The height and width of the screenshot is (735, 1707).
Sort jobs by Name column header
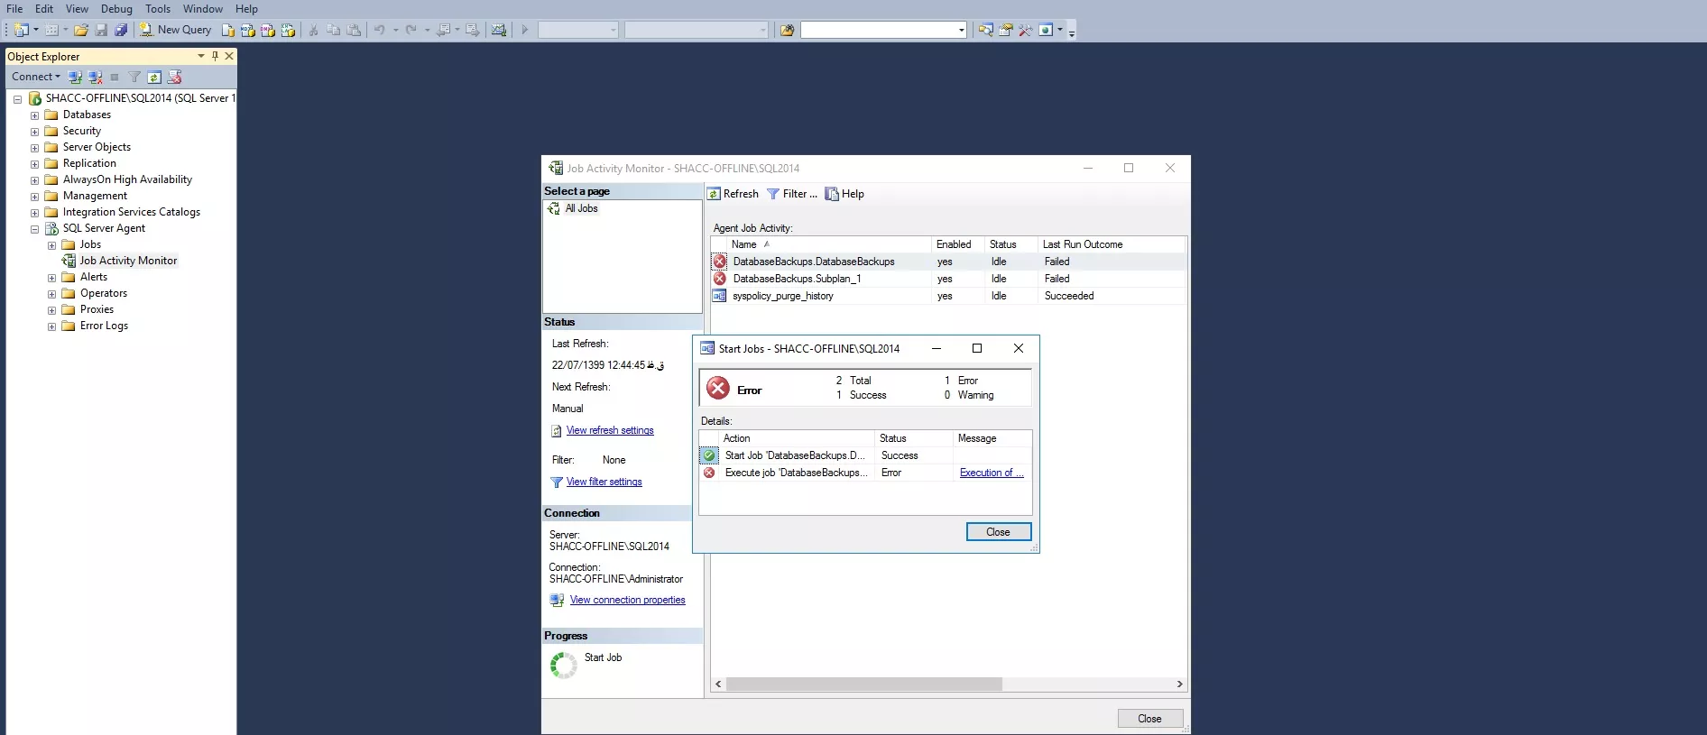click(830, 244)
